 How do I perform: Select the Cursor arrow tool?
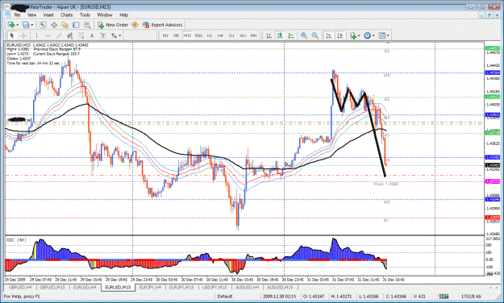(12, 35)
